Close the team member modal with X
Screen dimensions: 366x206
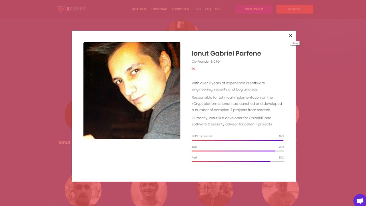click(x=291, y=35)
